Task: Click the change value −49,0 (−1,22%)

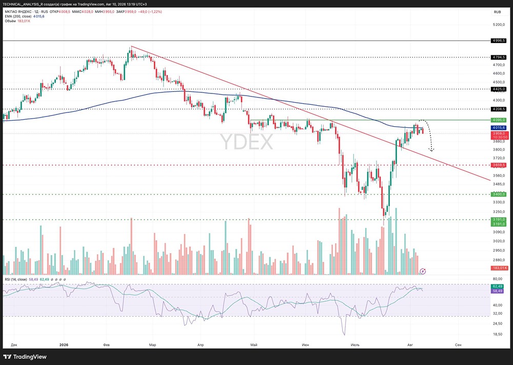Action: tap(150, 12)
